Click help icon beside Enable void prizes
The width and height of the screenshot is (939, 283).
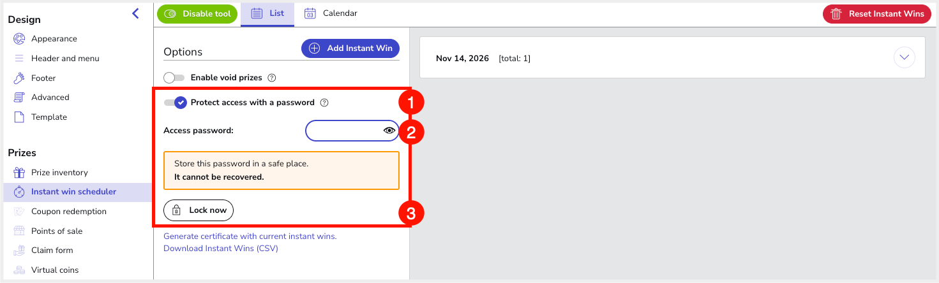coord(272,78)
